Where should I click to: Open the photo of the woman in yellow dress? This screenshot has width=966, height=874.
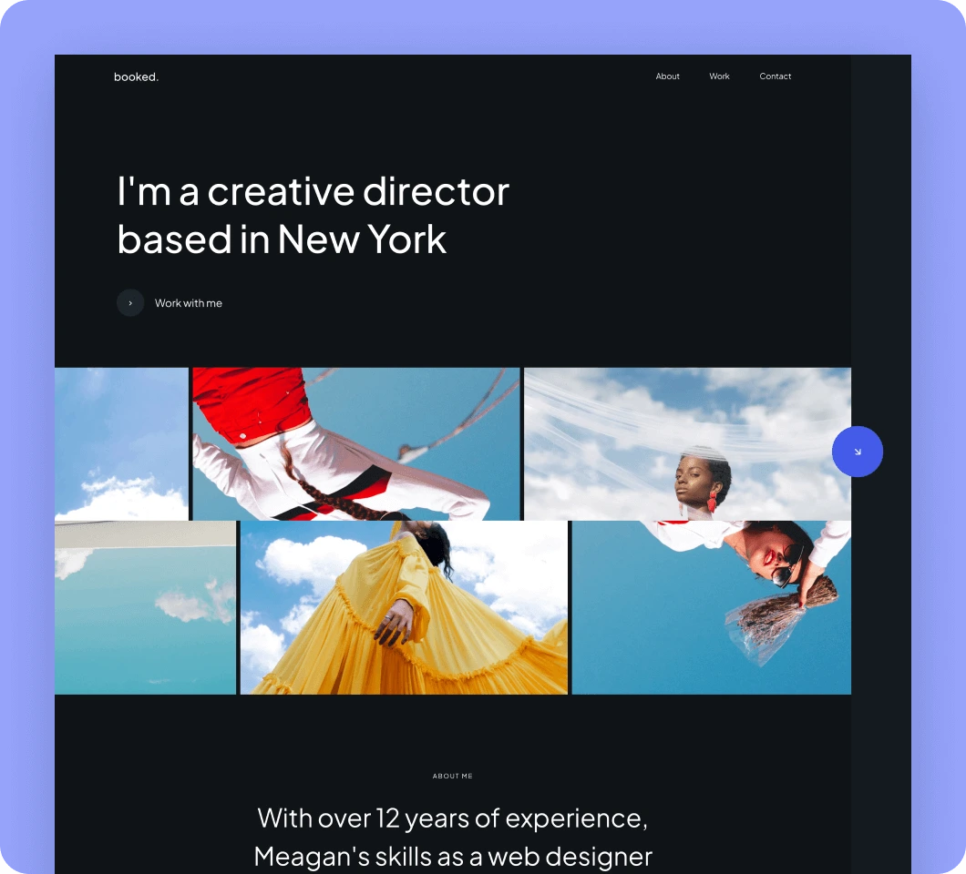click(x=403, y=606)
